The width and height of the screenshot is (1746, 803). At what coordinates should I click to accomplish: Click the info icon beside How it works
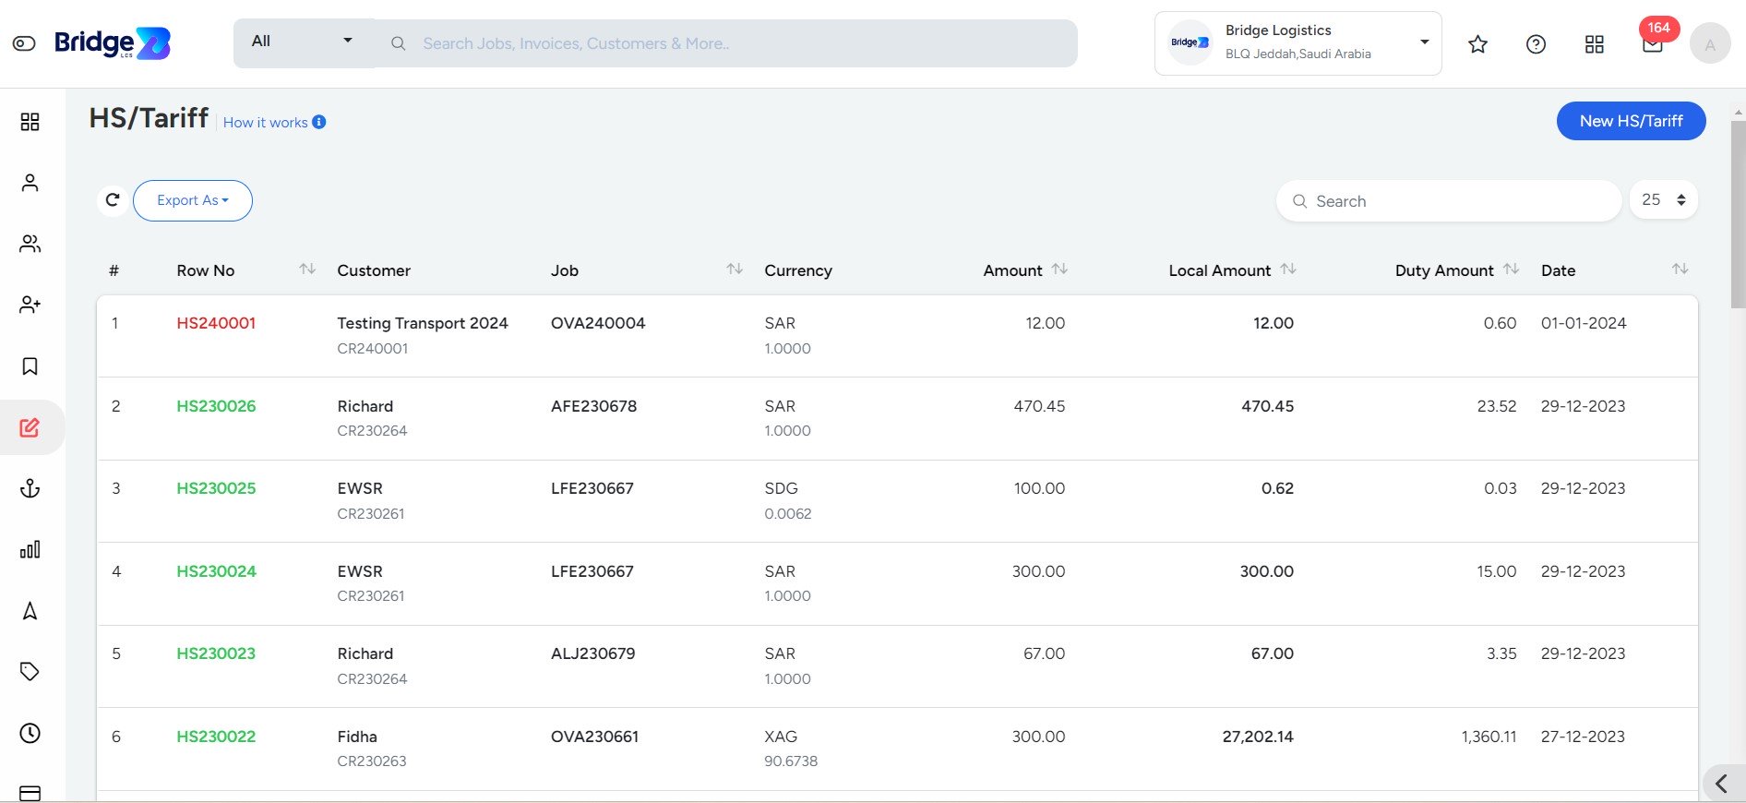click(x=319, y=122)
